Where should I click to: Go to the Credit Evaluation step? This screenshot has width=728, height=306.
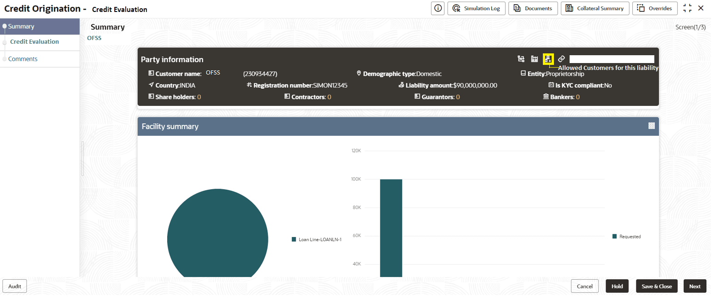(35, 42)
